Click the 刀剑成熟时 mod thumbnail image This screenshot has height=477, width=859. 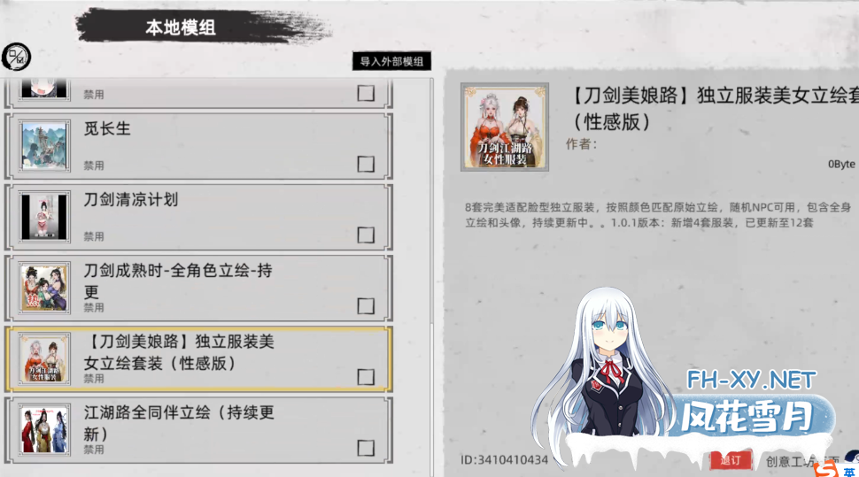click(x=44, y=288)
